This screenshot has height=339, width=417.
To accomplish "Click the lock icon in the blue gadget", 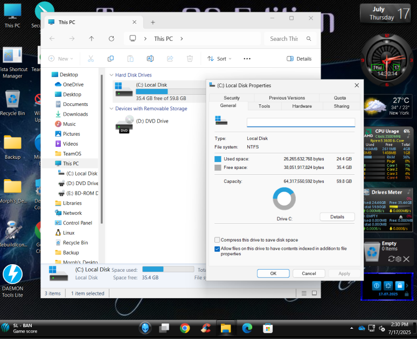I will click(x=399, y=286).
